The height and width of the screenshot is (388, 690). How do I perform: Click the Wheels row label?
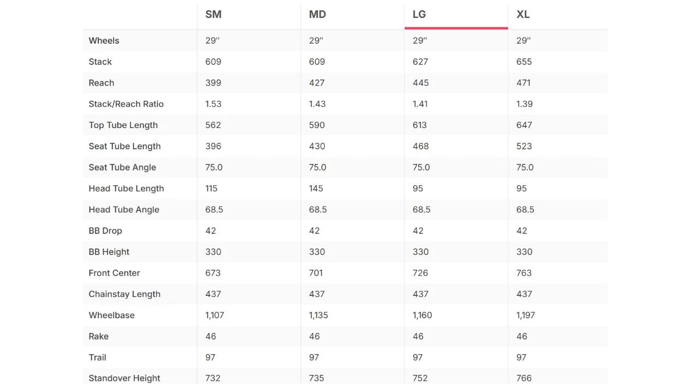coord(104,40)
